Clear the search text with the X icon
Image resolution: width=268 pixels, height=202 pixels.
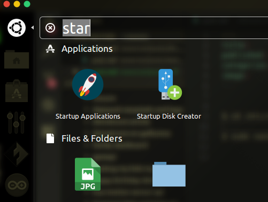point(50,28)
